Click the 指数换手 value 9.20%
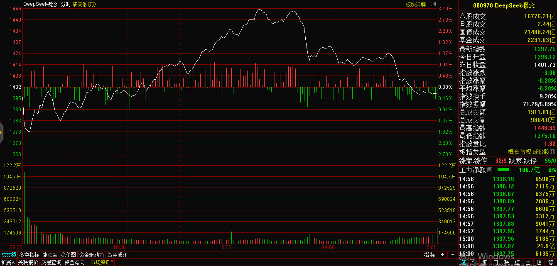 pyautogui.click(x=548, y=96)
